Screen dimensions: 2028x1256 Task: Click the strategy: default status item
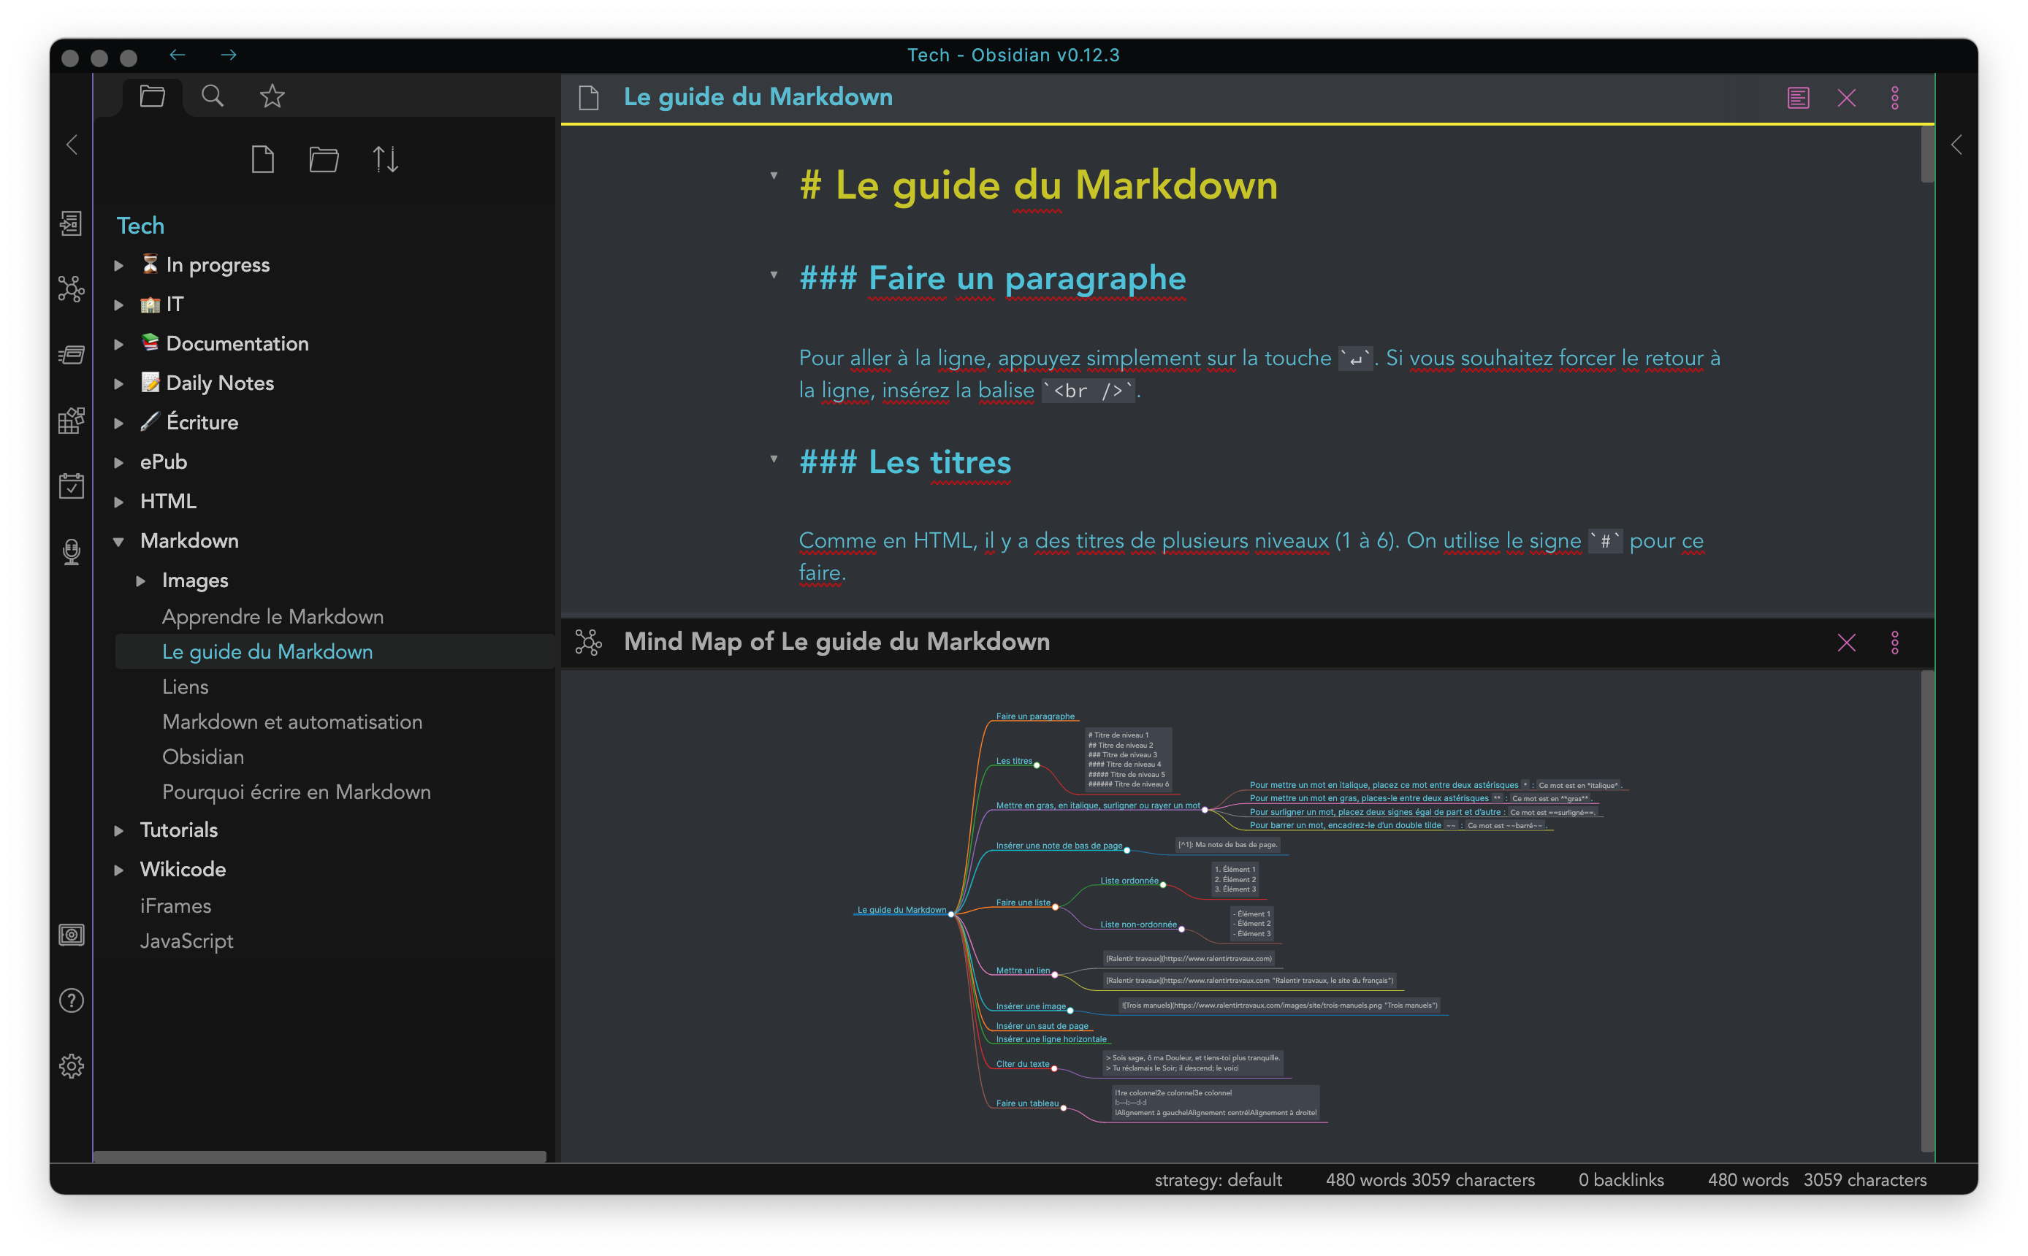tap(1218, 1180)
